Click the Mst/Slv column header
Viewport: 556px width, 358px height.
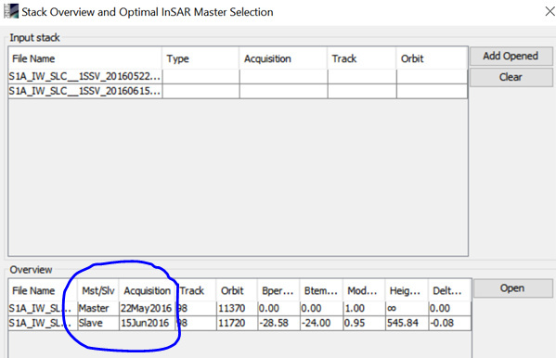click(98, 290)
